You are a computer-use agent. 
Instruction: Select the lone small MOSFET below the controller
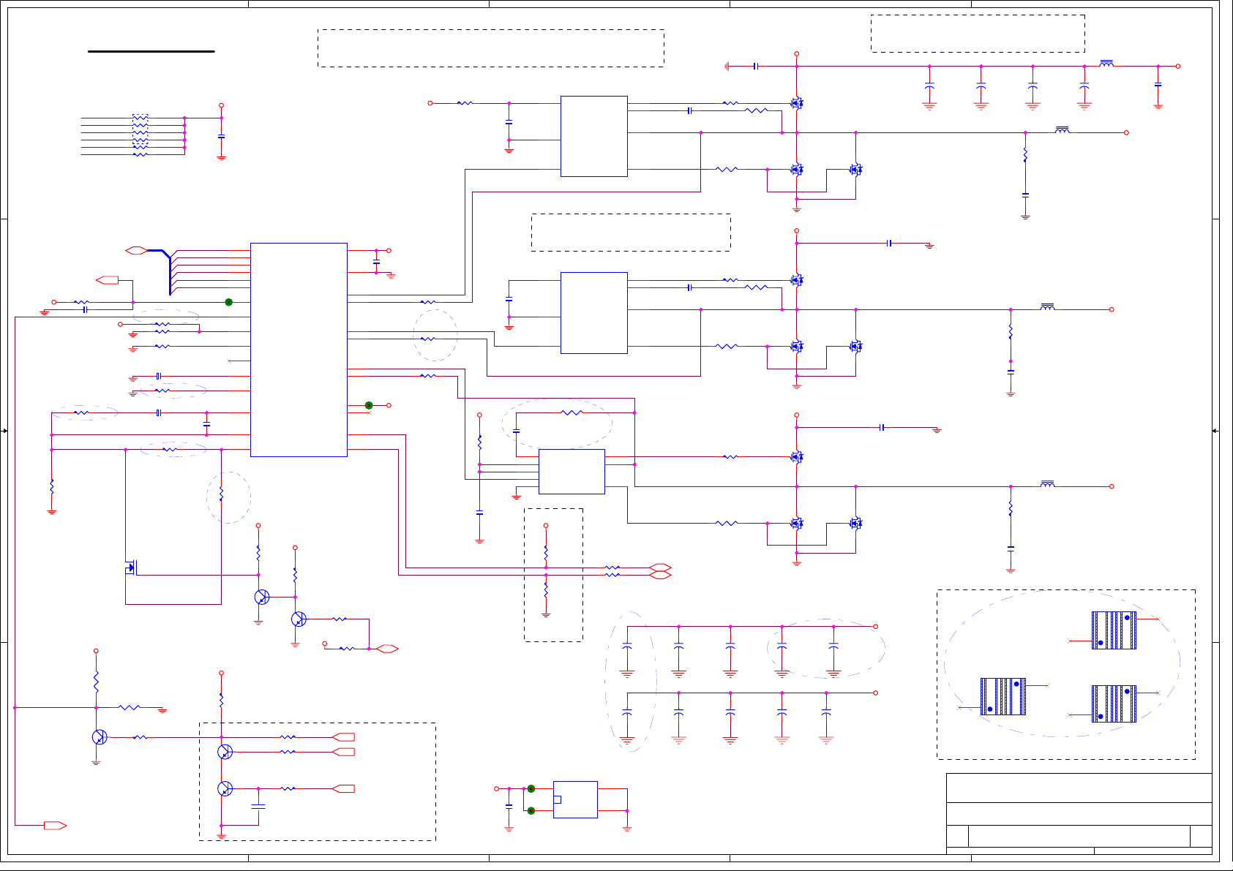[131, 568]
